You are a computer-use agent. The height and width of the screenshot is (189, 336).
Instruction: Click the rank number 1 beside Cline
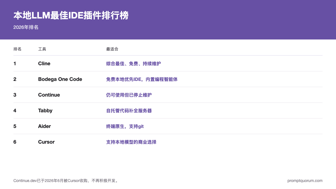pos(15,64)
